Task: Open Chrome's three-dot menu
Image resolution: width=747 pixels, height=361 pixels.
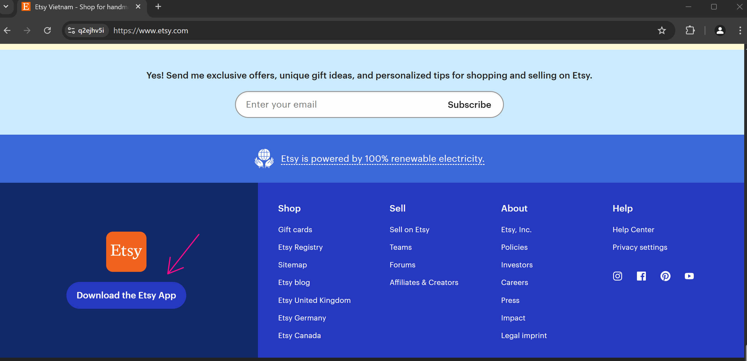Action: [740, 31]
